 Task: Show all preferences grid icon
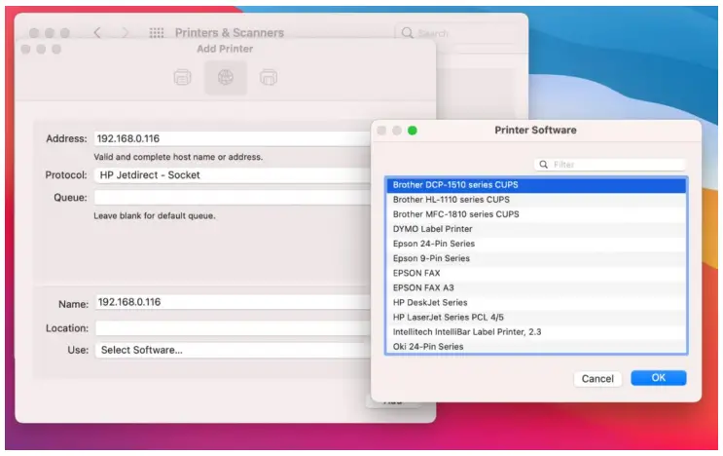point(157,33)
